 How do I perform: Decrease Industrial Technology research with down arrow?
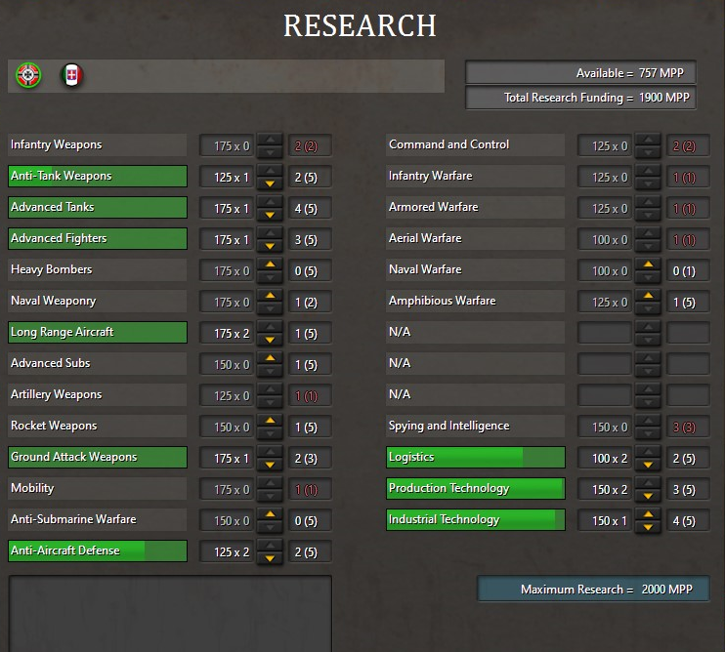pyautogui.click(x=648, y=527)
